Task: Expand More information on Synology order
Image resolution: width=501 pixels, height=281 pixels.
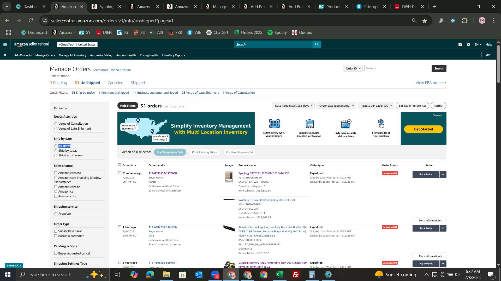Action: click(x=430, y=221)
